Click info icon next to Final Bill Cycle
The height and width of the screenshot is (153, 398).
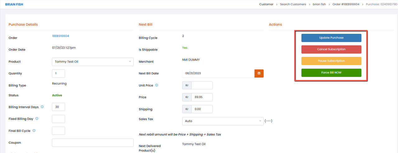point(34,131)
